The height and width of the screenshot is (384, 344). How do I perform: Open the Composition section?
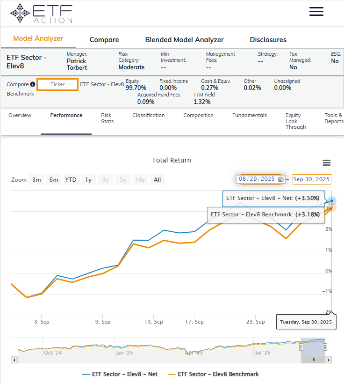coord(198,115)
